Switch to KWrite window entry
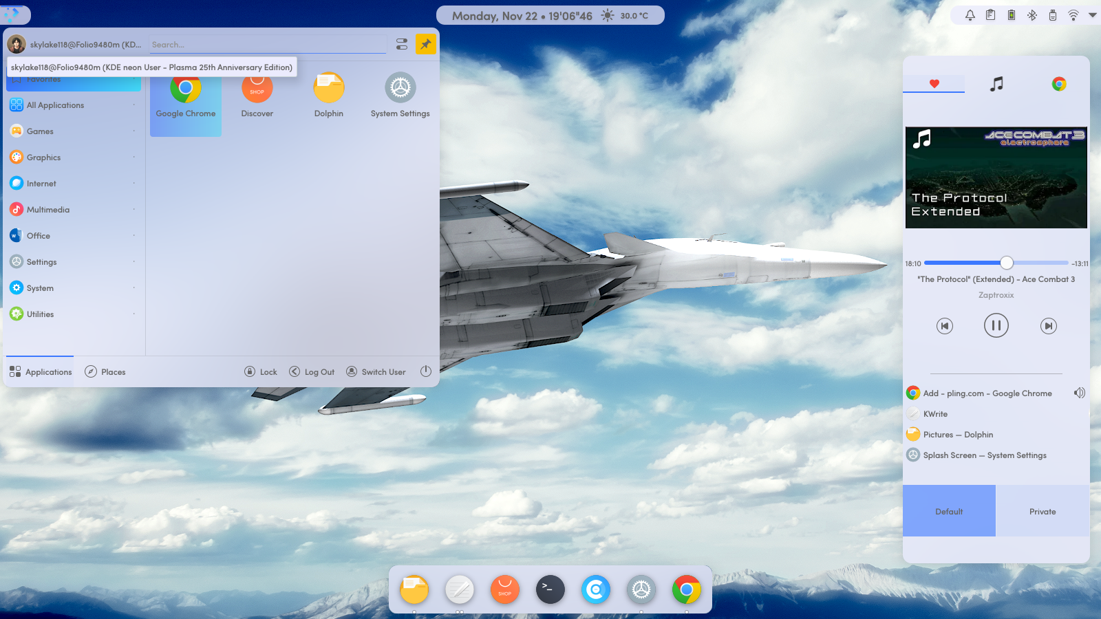The width and height of the screenshot is (1101, 619). point(996,414)
